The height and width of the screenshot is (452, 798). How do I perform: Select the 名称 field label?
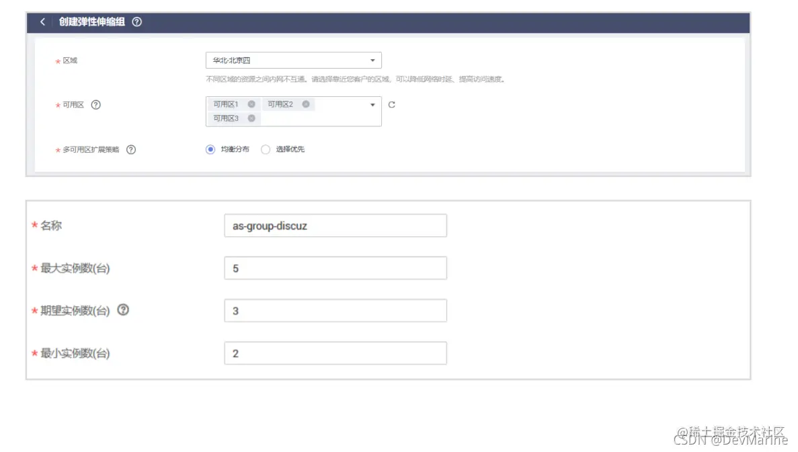[51, 225]
